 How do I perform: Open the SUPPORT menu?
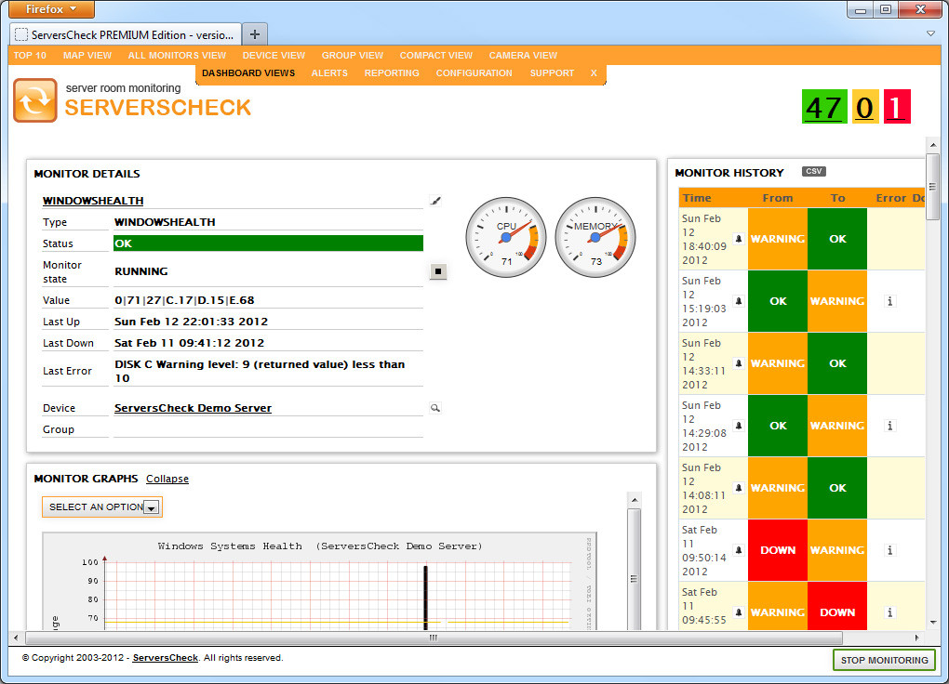tap(552, 73)
